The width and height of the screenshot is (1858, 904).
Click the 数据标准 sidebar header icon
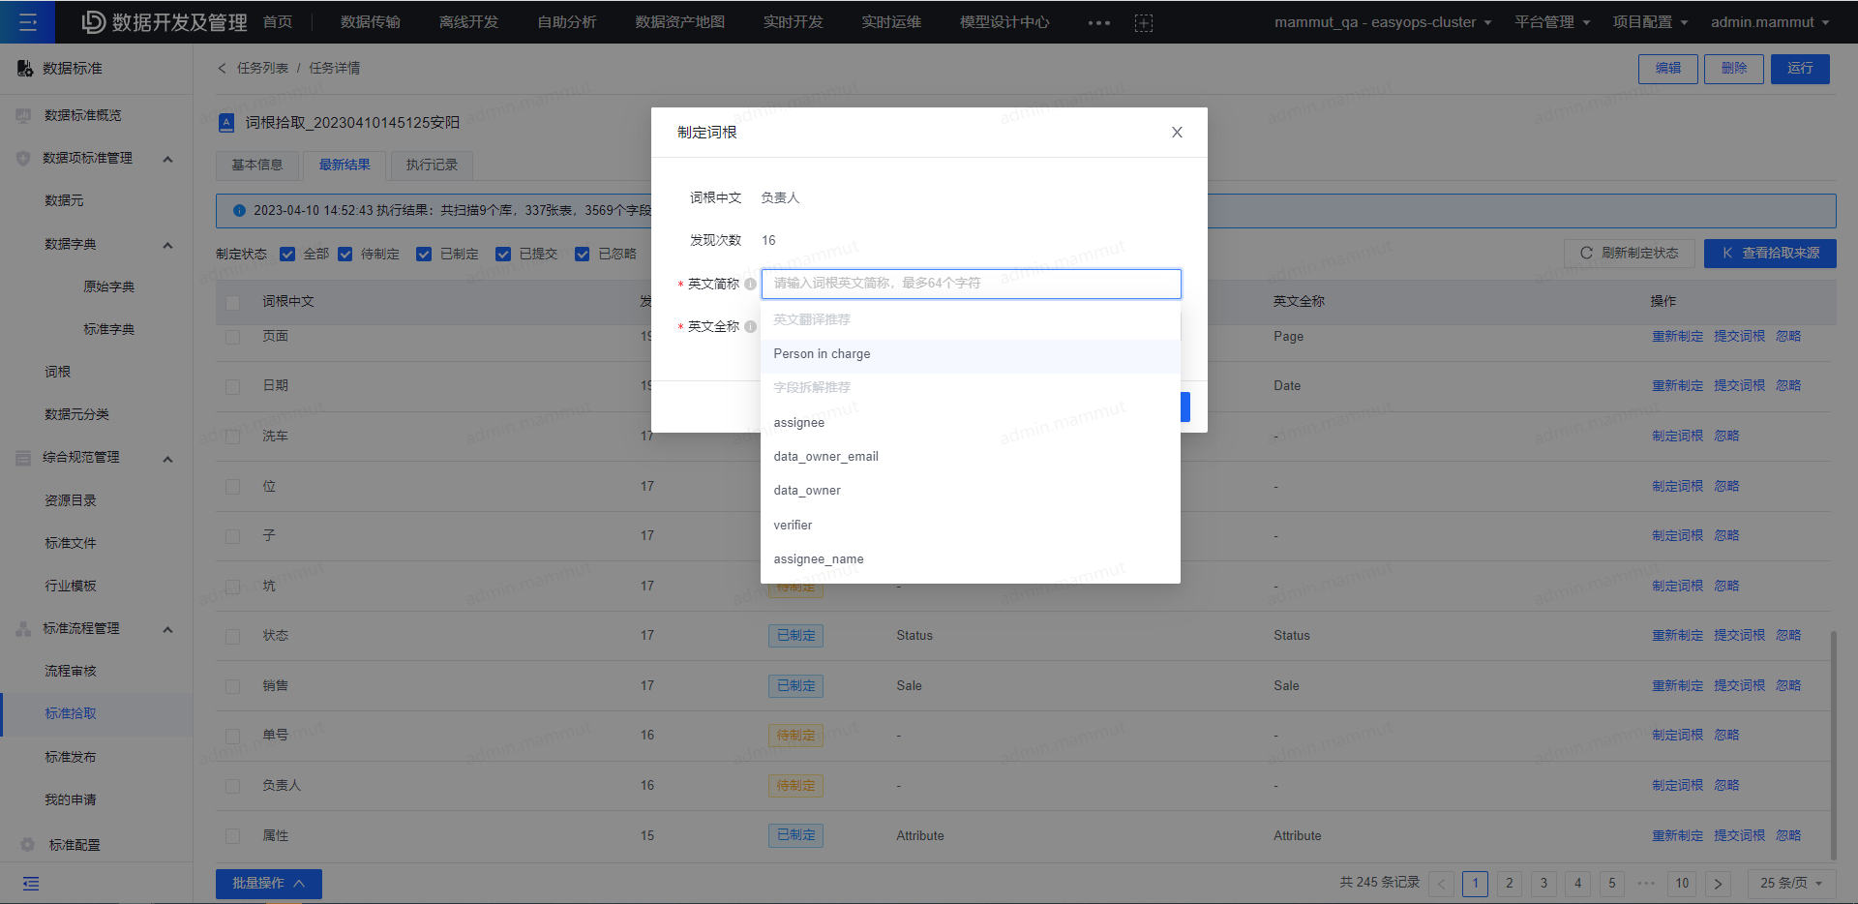pyautogui.click(x=25, y=68)
